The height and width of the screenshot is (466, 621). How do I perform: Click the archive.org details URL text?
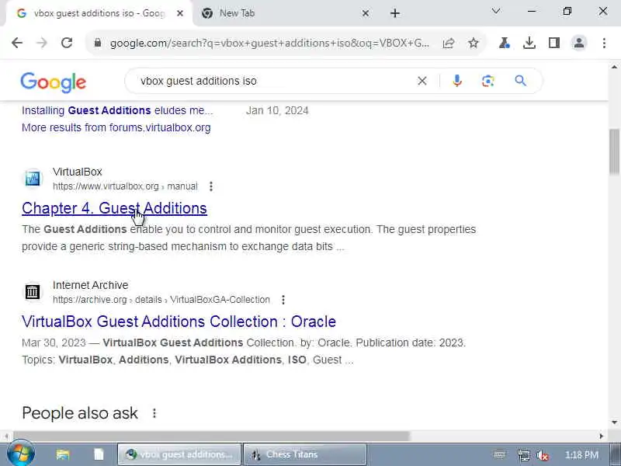(161, 300)
